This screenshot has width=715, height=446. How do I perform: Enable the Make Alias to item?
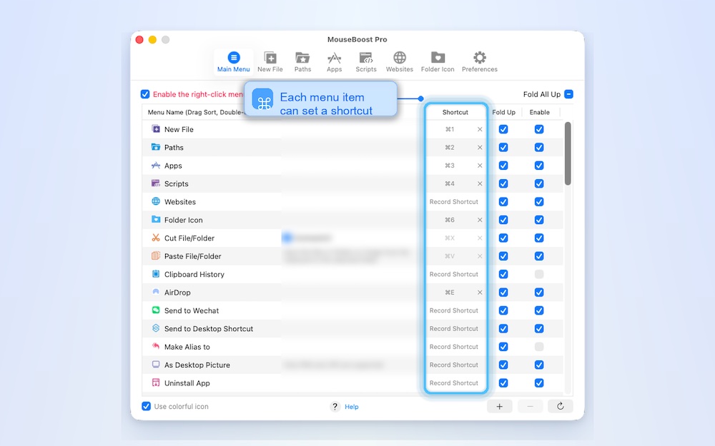pos(539,347)
